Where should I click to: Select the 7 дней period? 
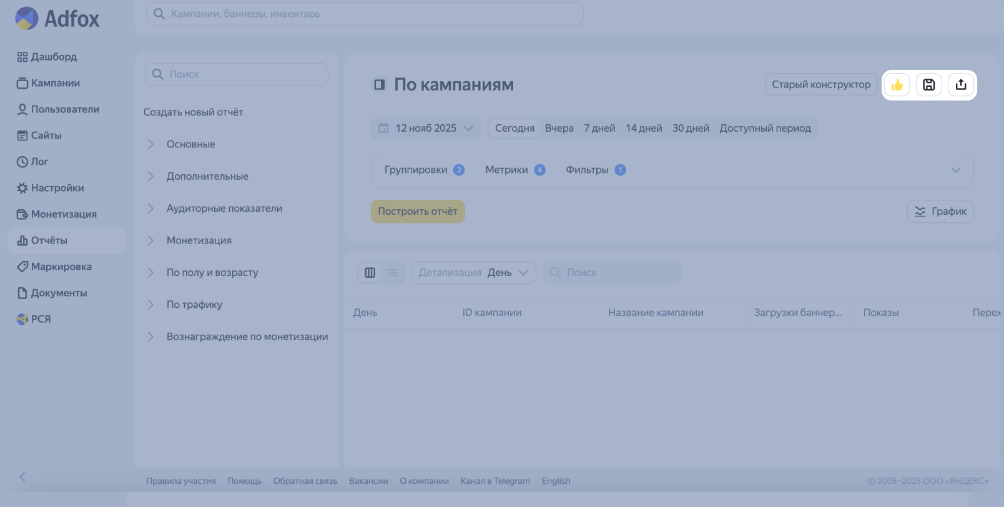pos(599,128)
